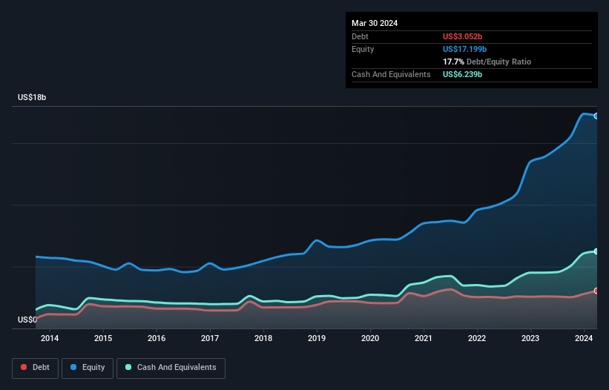
Task: Click the US$18b y-axis label
Action: 32,97
